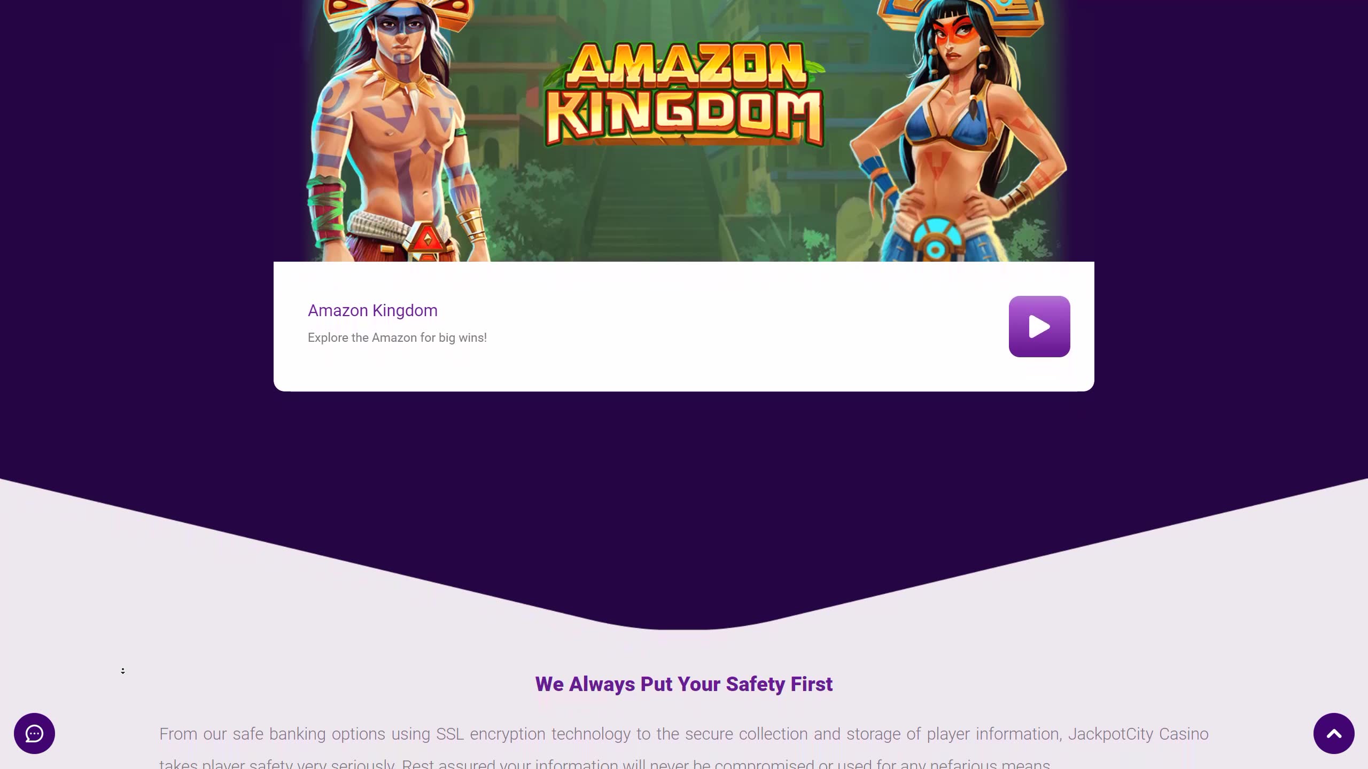
Task: Click 'JackpotCity Casino' in the safety paragraph
Action: coord(1138,734)
